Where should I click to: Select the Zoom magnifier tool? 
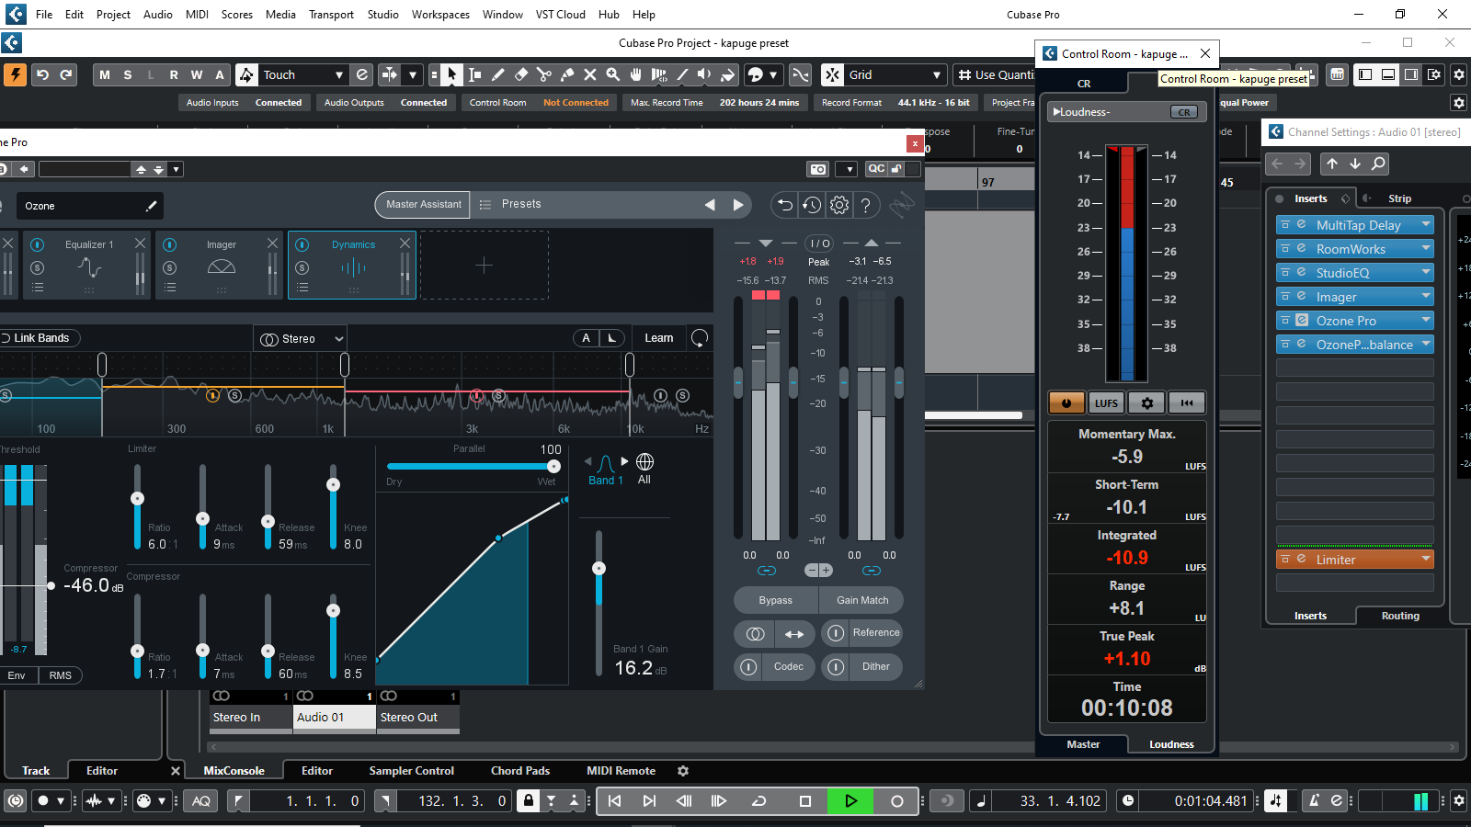[x=612, y=74]
